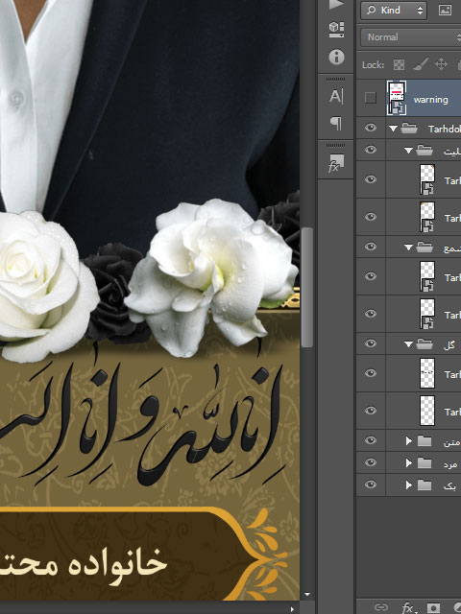
Task: Hide the شمع group
Action: (x=371, y=247)
